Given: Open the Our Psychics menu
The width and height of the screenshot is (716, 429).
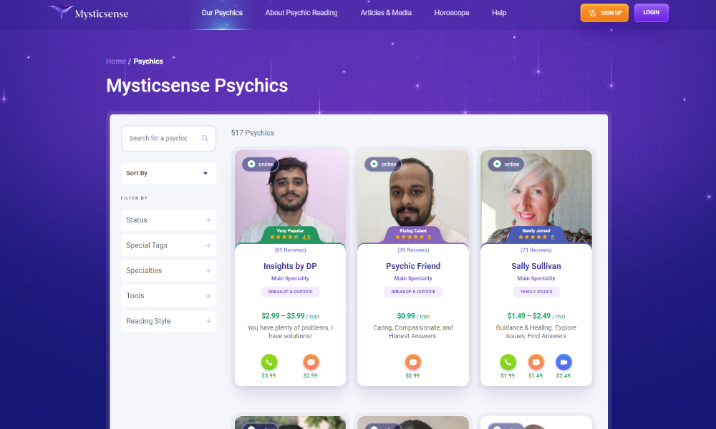Looking at the screenshot, I should (222, 13).
